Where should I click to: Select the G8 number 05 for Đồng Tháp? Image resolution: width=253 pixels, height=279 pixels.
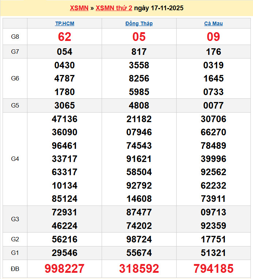(139, 37)
